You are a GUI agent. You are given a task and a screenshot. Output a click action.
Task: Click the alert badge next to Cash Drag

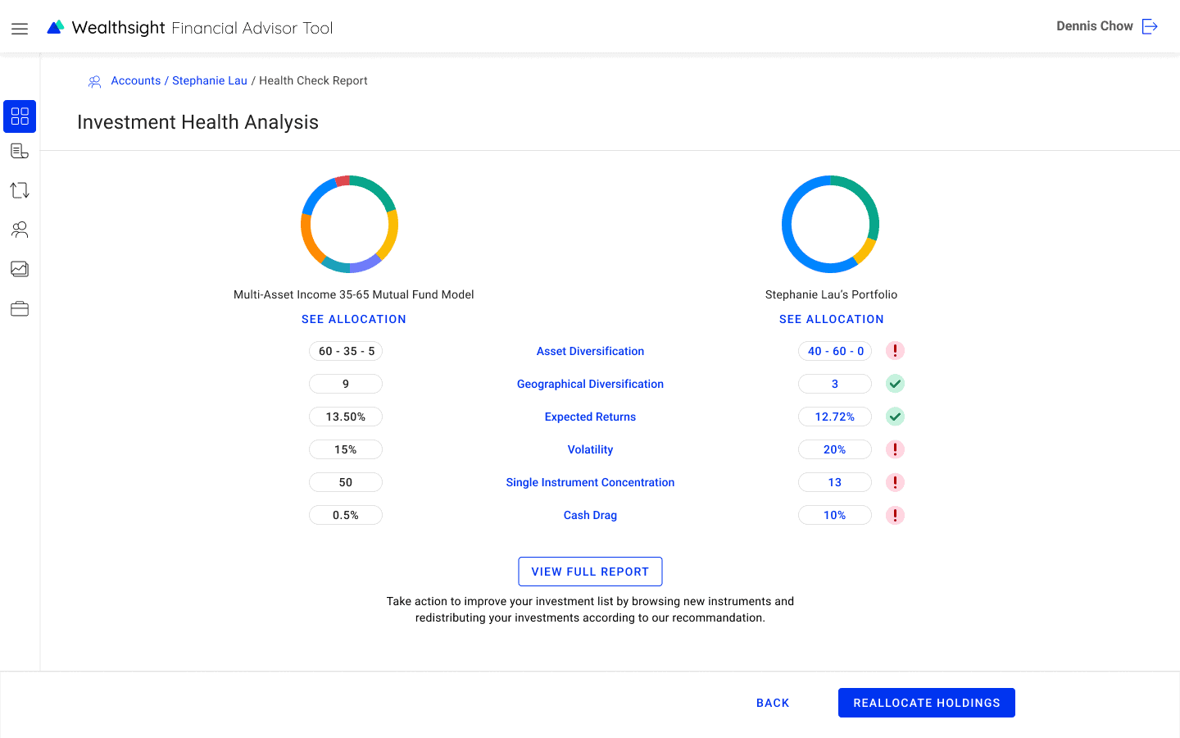click(895, 515)
